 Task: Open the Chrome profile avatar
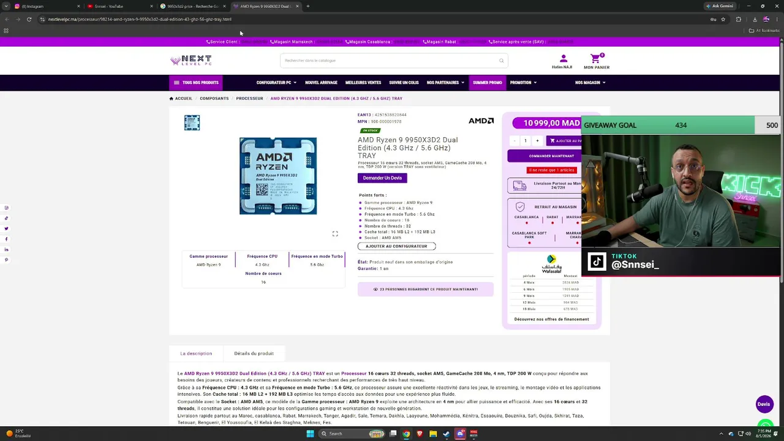[x=766, y=19]
